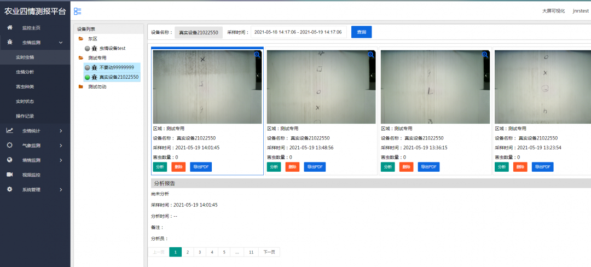Open the jnrstest user menu
Viewport: 591px width, 267px height.
[x=581, y=11]
